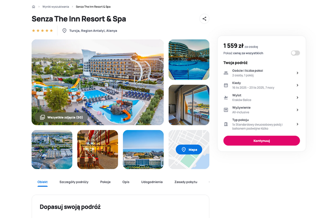Go to Wyniki wyszukiwania breadcrumb link

tap(56, 7)
